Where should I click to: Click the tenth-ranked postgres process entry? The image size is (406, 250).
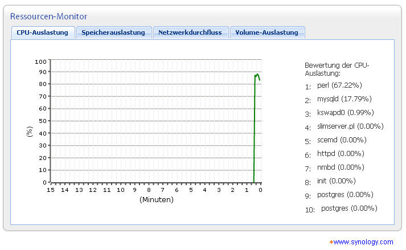(x=349, y=208)
